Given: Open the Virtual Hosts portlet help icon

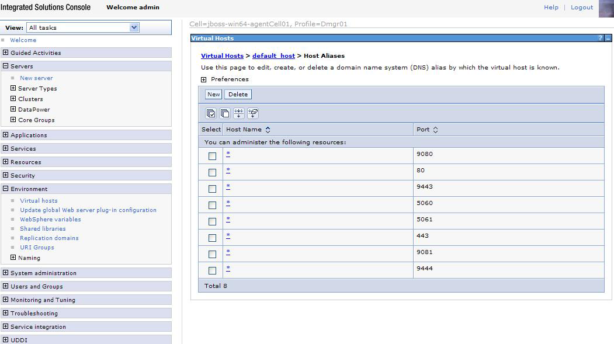Looking at the screenshot, I should point(600,38).
